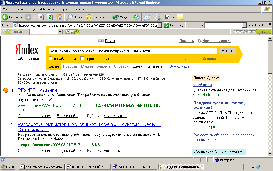
Task: Open 'Сохраненная копия' for result 1
Action: click(x=34, y=116)
